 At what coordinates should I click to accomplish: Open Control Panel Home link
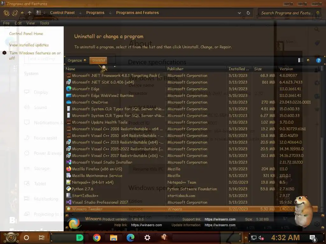(x=26, y=34)
